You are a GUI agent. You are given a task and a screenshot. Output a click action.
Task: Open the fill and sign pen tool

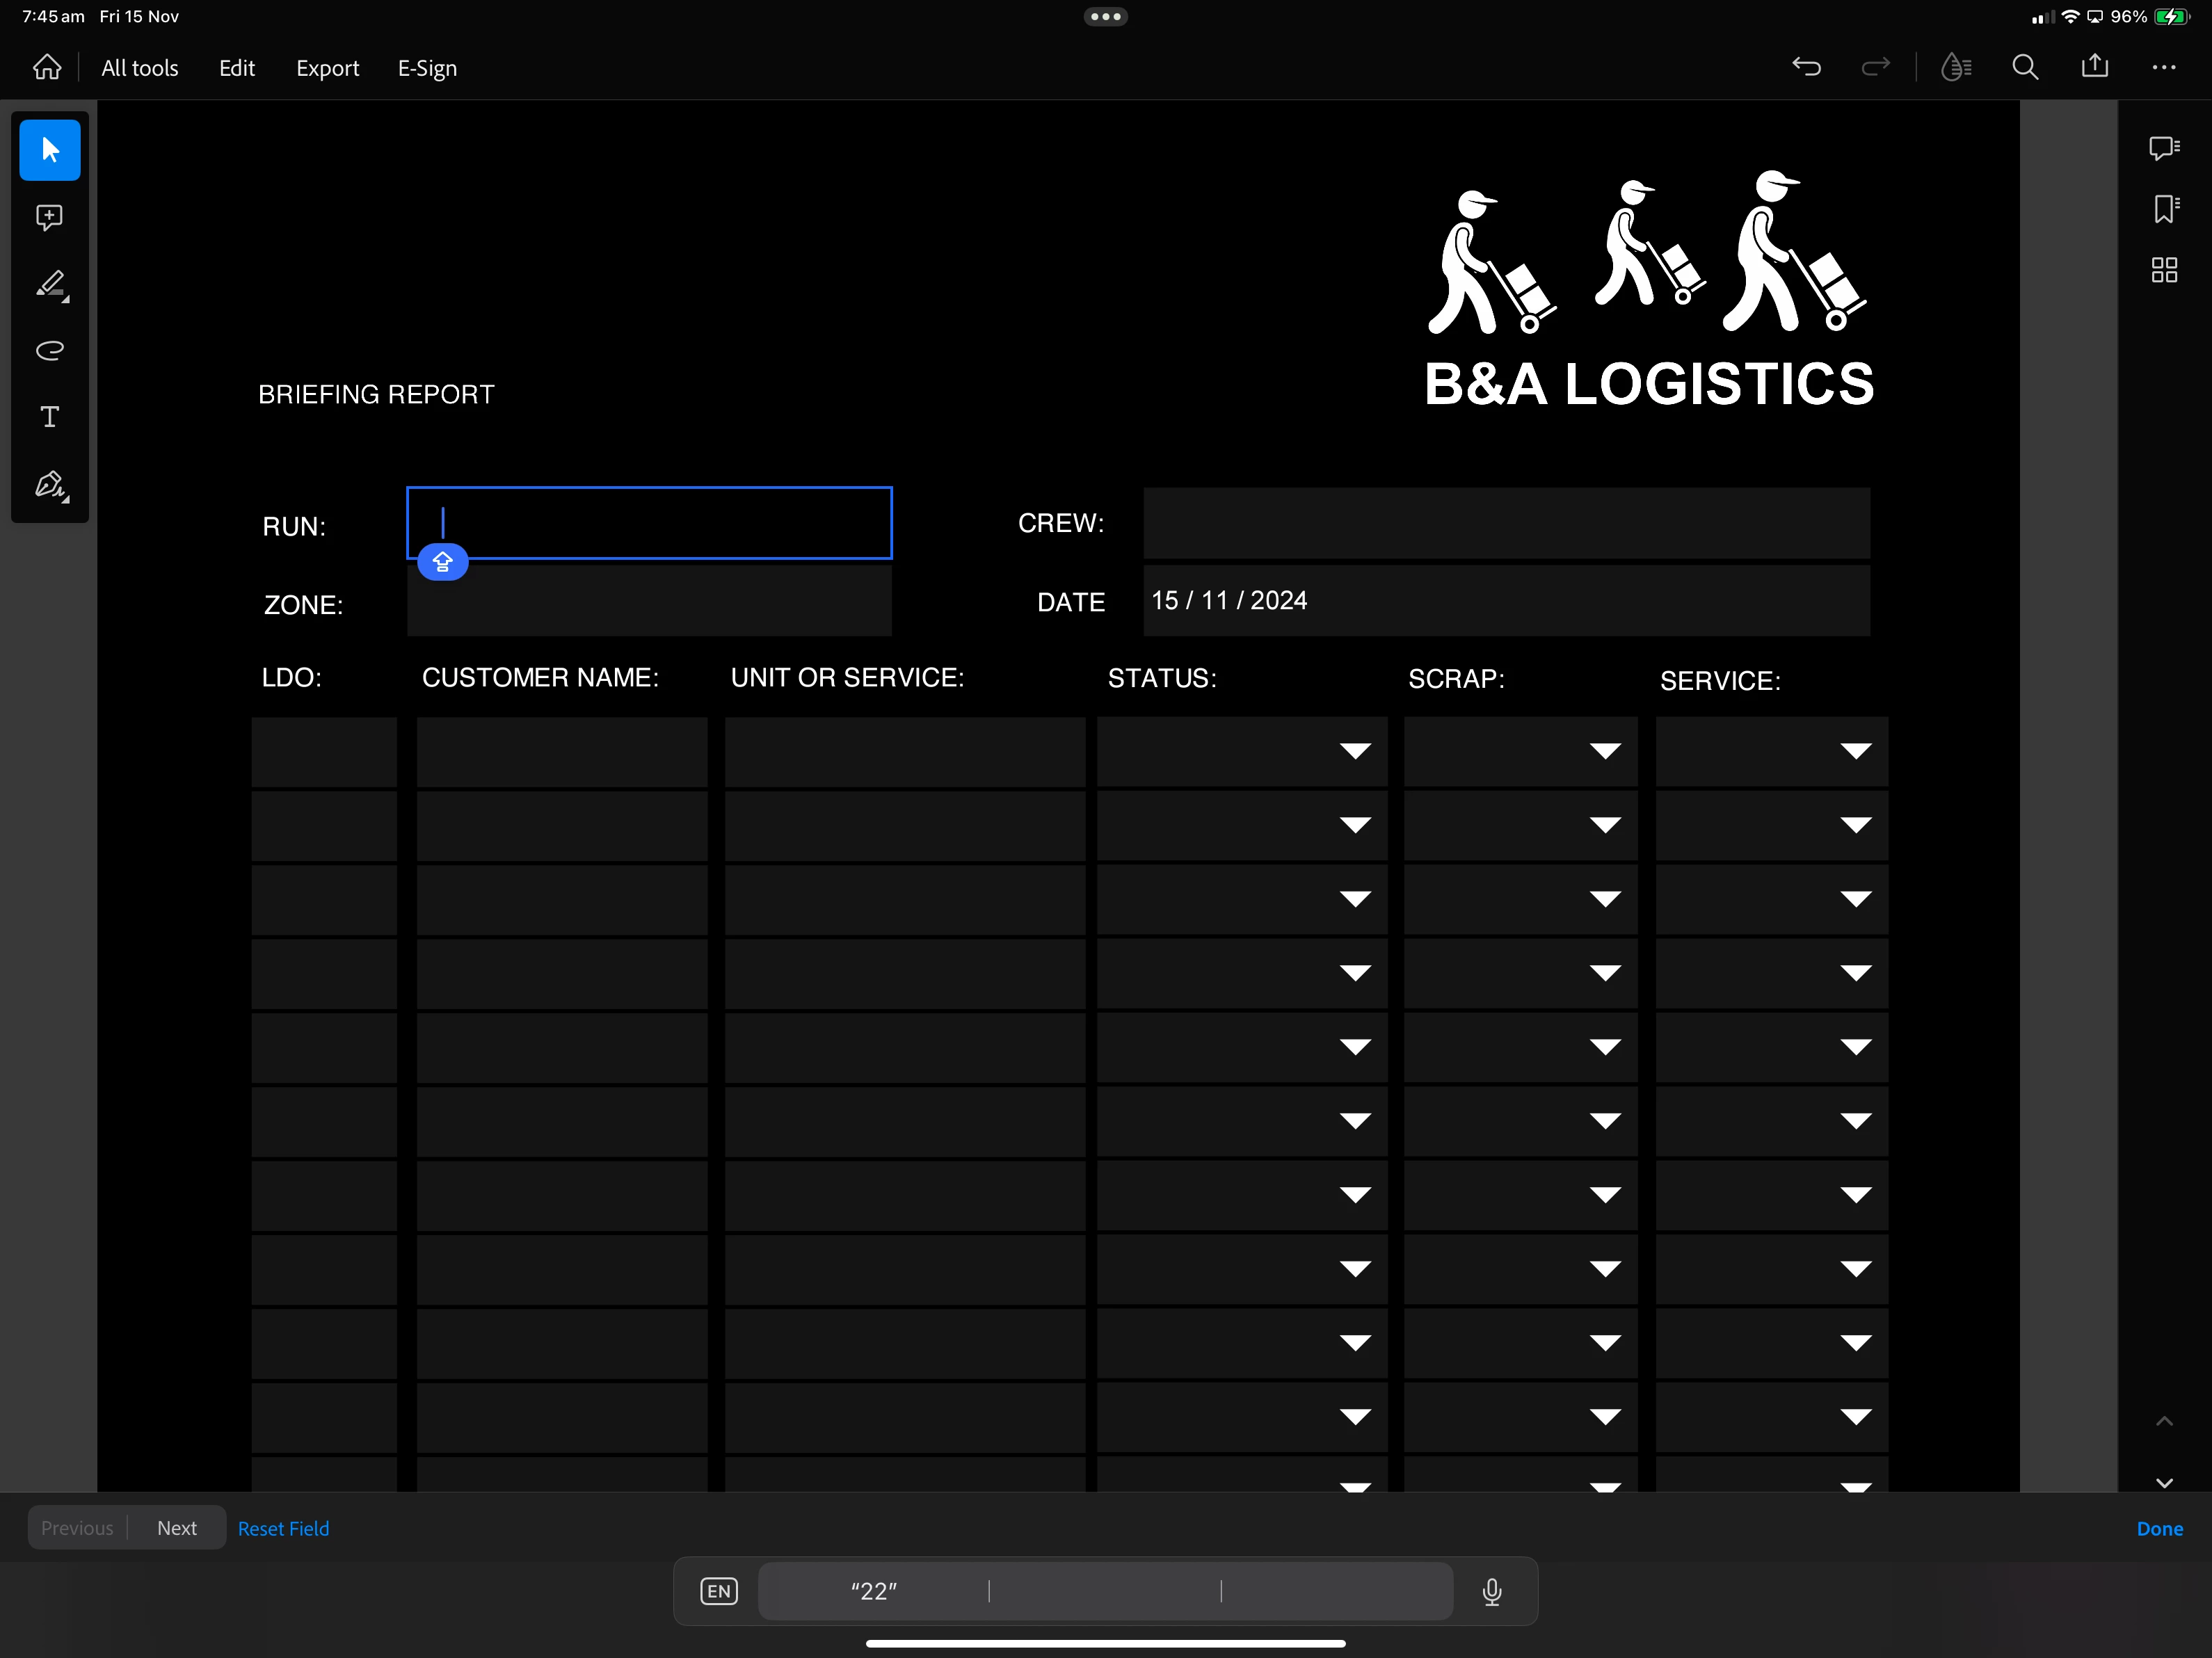pyautogui.click(x=50, y=485)
